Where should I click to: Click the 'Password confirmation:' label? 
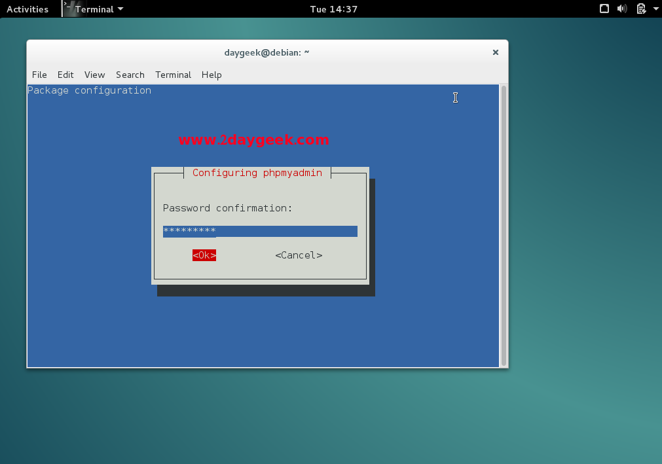(228, 208)
